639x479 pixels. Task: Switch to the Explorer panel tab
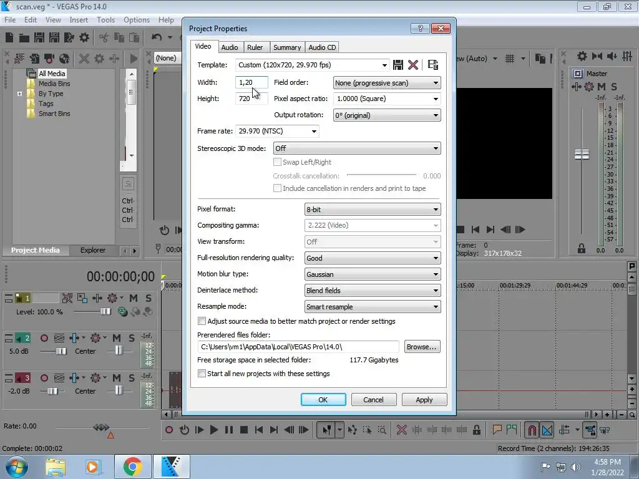pyautogui.click(x=92, y=250)
